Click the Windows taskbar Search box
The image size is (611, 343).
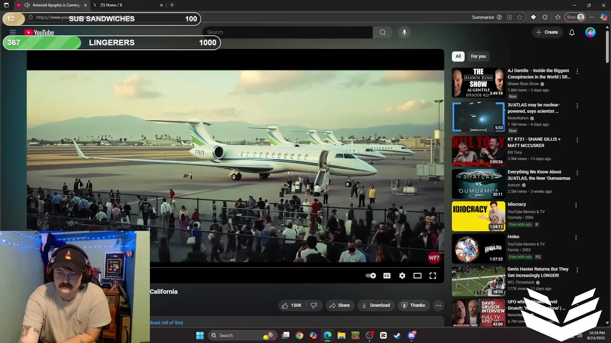242,335
